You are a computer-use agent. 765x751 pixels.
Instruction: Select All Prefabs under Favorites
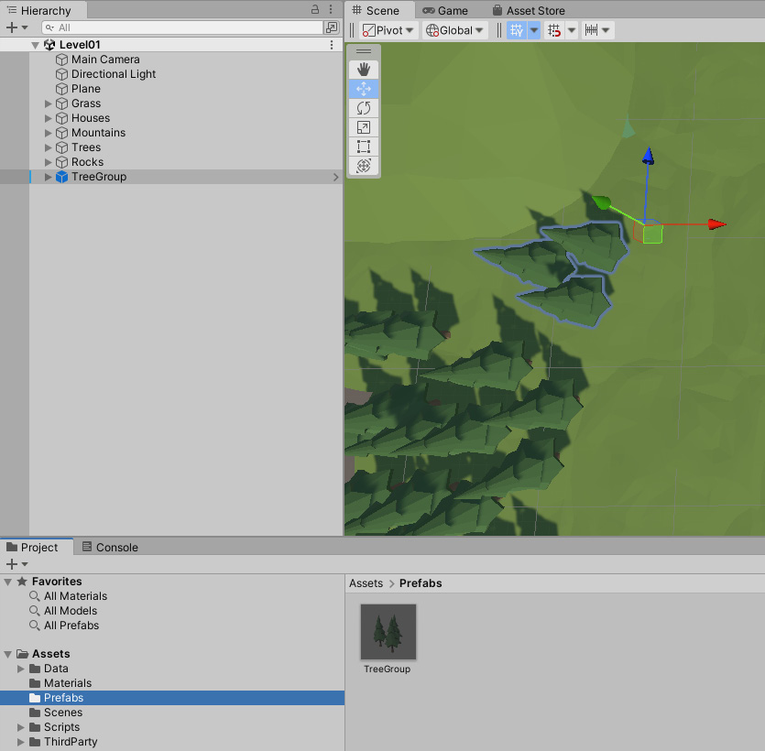71,626
